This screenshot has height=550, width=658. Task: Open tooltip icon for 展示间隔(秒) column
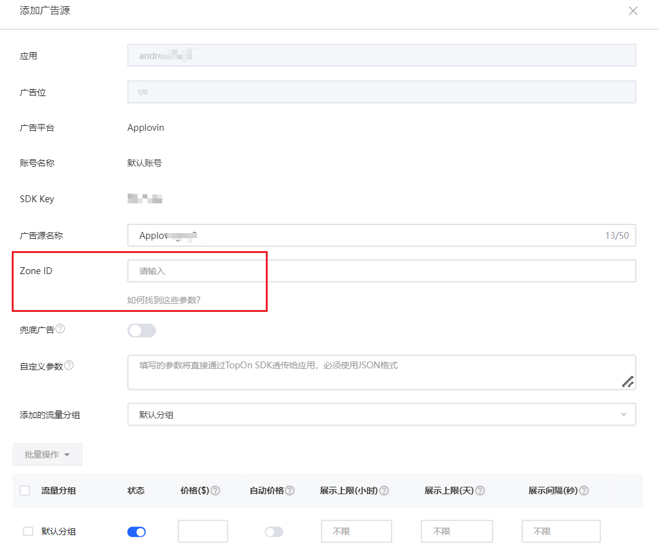coord(584,490)
